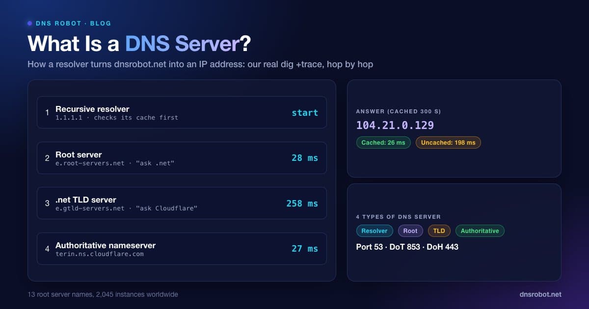Select the purple 'Root' tag
The width and height of the screenshot is (589, 309).
[x=410, y=231]
